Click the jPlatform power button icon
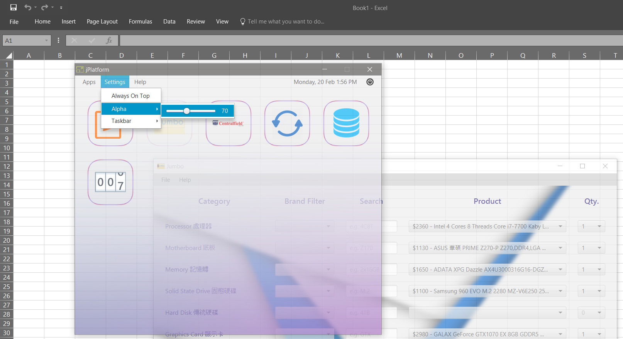The height and width of the screenshot is (339, 623). (x=370, y=82)
